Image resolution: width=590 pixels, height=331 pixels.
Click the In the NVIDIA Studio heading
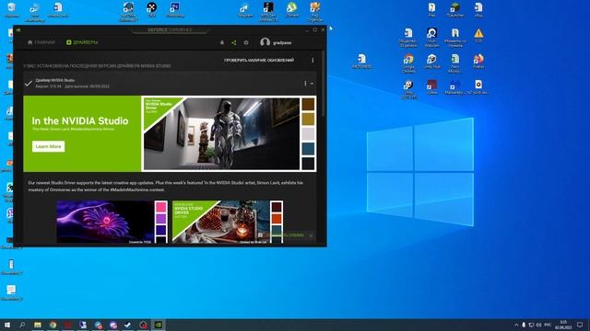pyautogui.click(x=80, y=120)
